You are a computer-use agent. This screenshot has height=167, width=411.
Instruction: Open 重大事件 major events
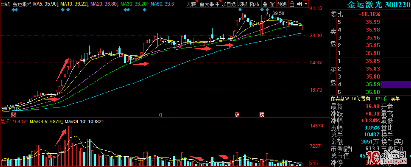209,4
